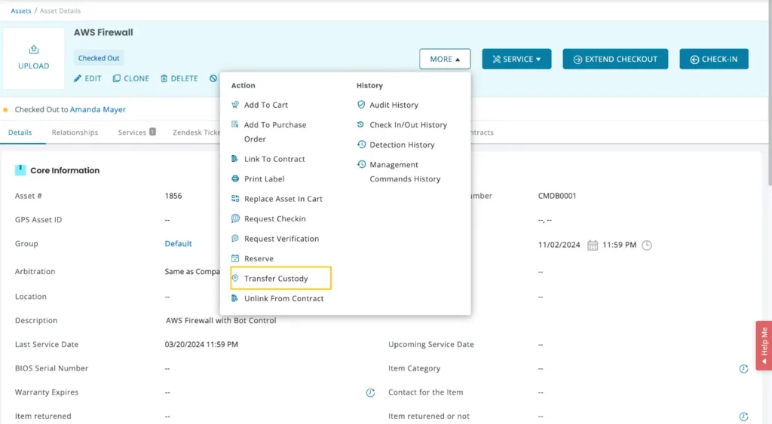Click history icon beside Warranty Expires row

[x=370, y=393]
